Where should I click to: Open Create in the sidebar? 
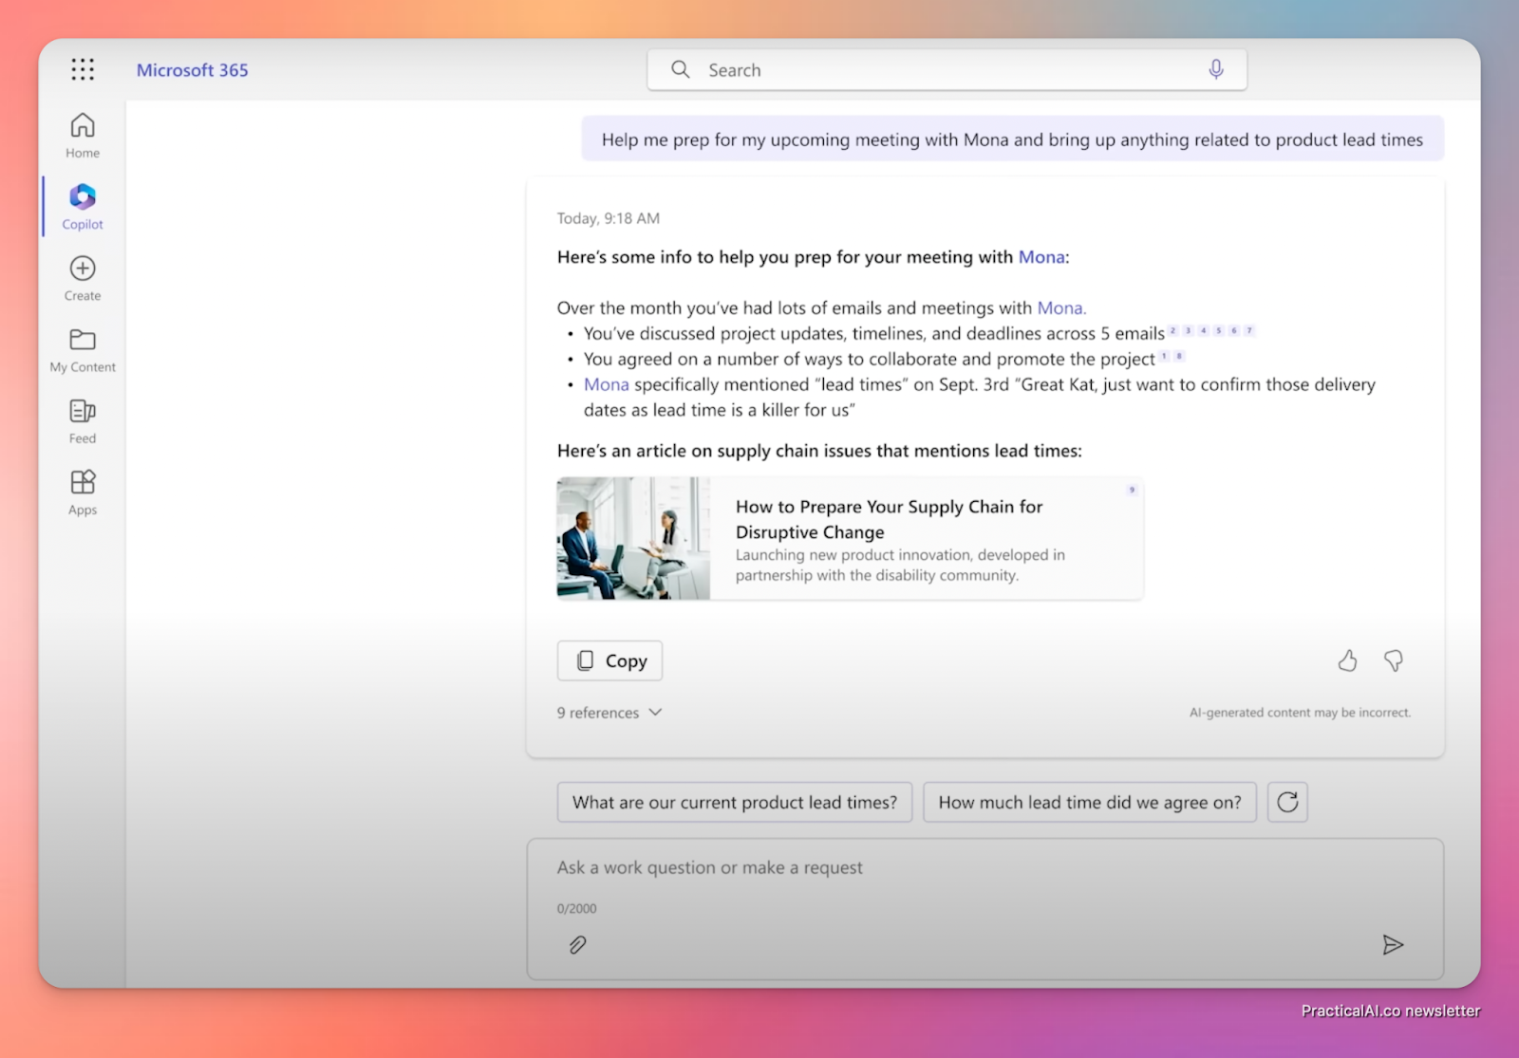(x=83, y=278)
